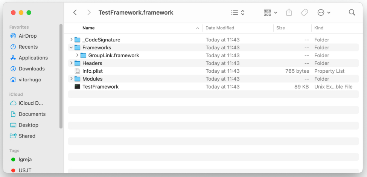Select the red USJT tag
Screen dimensions: 367x177
25,170
